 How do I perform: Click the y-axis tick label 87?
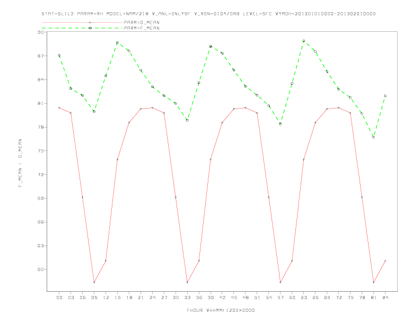tap(41, 56)
